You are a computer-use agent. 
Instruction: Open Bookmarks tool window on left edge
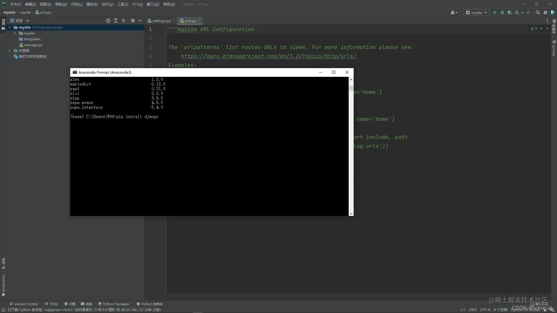pos(3,286)
